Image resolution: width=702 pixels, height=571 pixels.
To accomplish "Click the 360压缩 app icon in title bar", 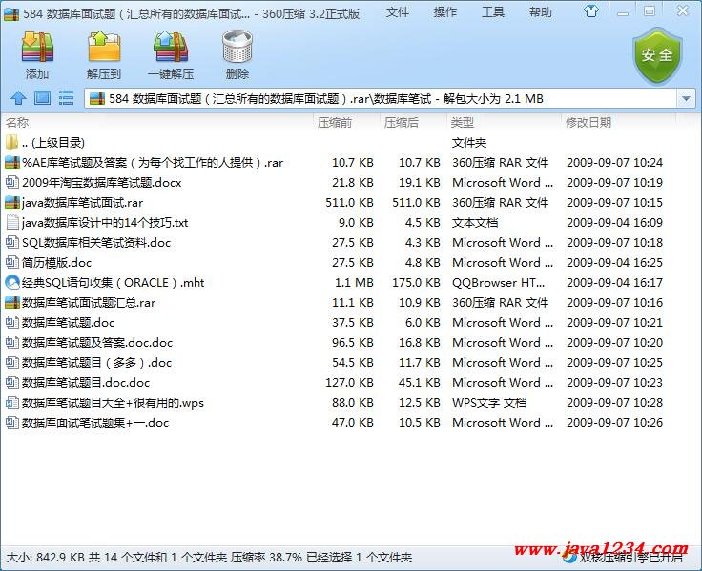I will pyautogui.click(x=10, y=14).
